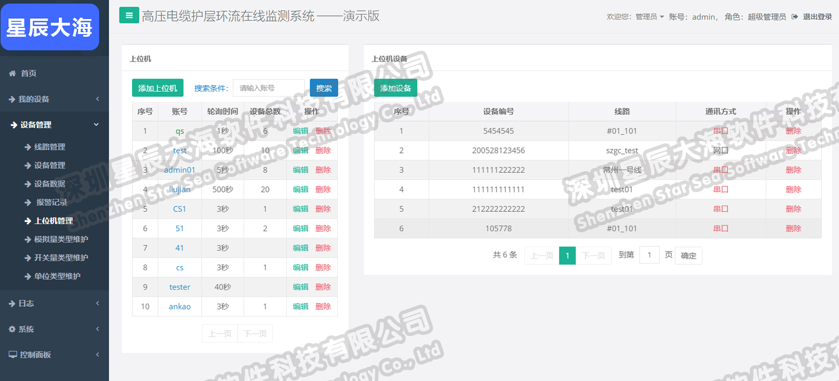
Task: Open the 管理员 user dropdown
Action: click(649, 17)
